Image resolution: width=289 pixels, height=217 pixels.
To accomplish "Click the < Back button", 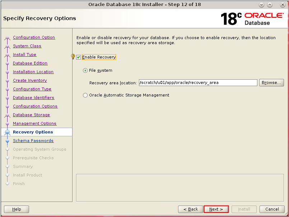I will click(191, 209).
